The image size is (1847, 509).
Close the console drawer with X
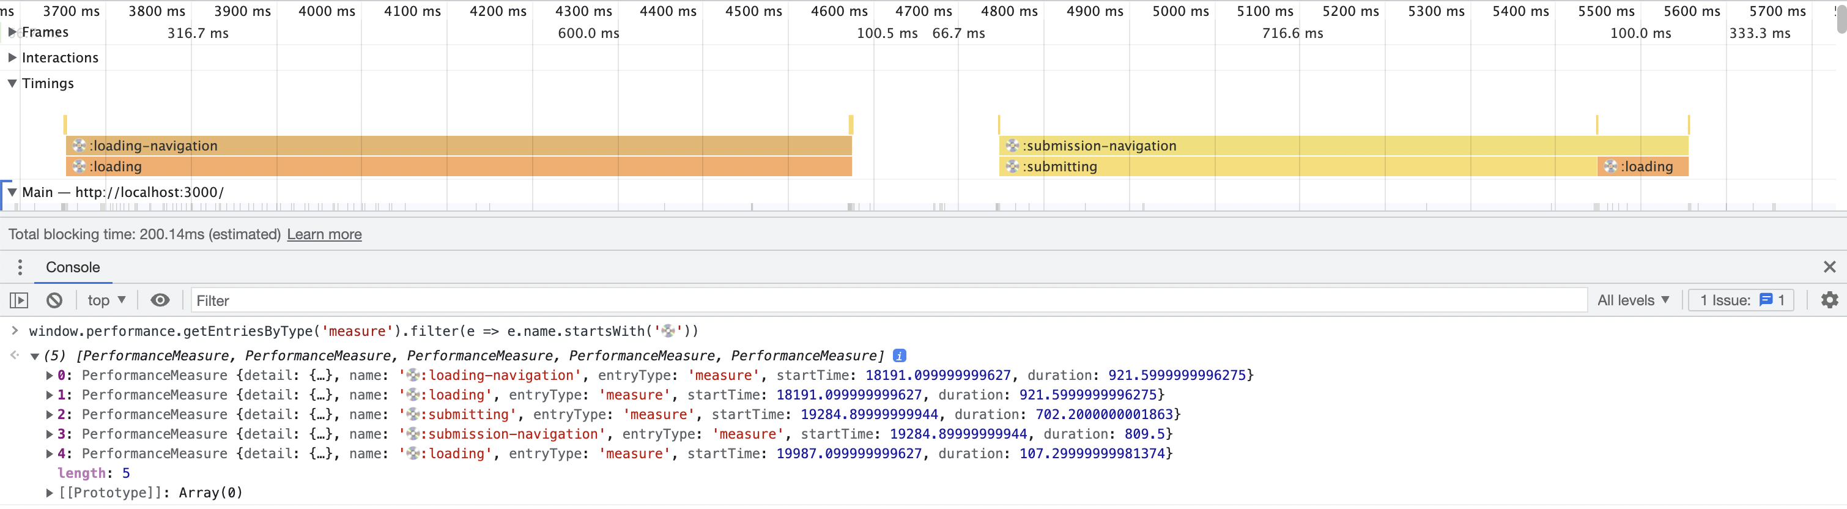1829,267
